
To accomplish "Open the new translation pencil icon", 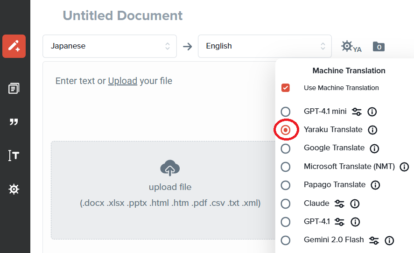I will (x=14, y=46).
